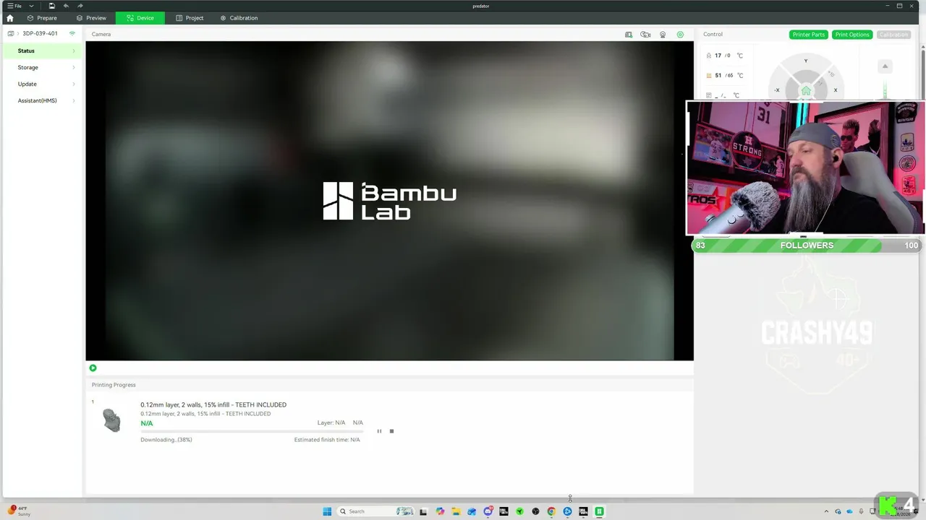Expand the Status row chevron
Viewport: 926px width, 520px height.
[x=74, y=51]
